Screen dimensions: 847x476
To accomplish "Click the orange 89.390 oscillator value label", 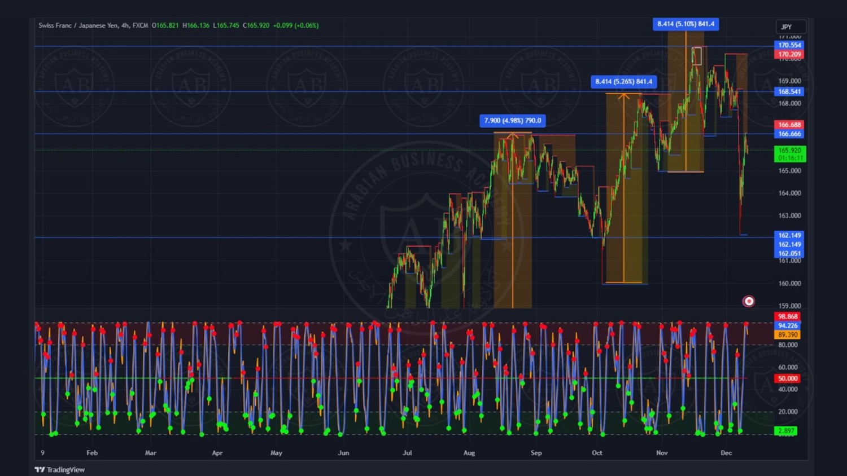I will [787, 334].
